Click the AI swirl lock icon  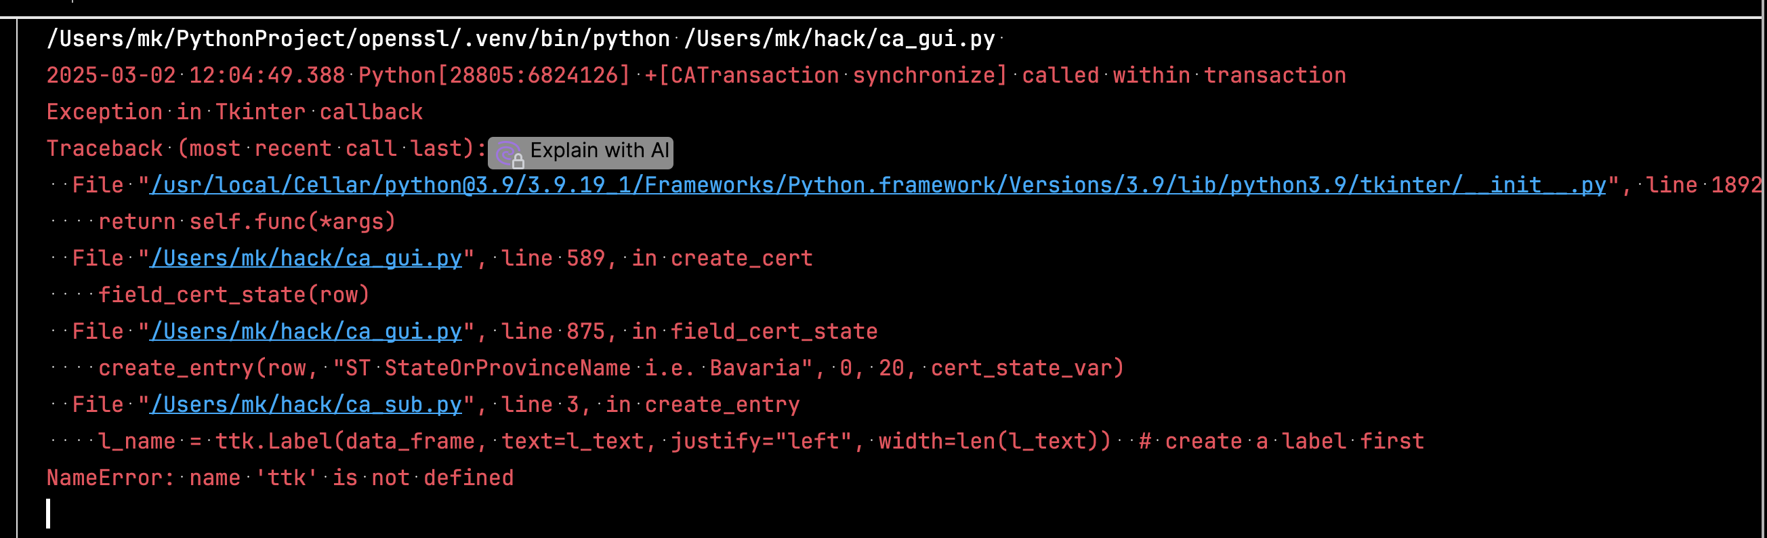509,154
